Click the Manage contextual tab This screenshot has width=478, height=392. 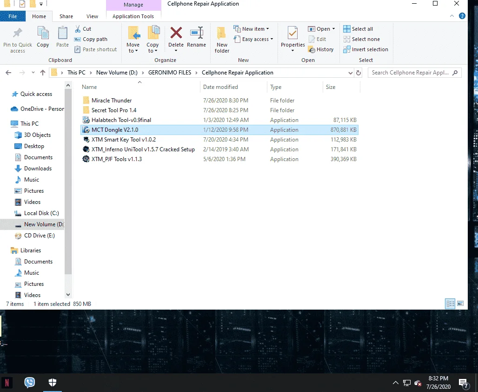click(133, 5)
